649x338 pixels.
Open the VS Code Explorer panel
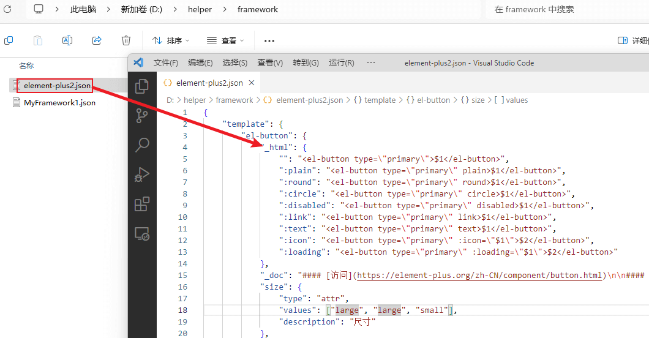(x=142, y=86)
